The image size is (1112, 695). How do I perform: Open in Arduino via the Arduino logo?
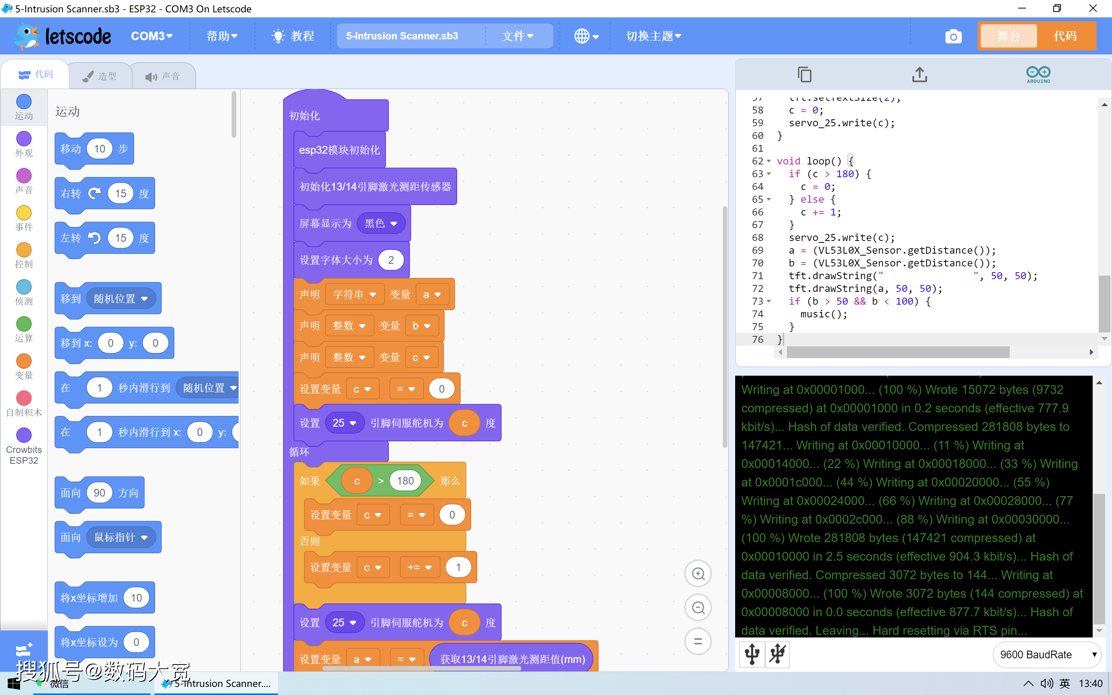[1039, 74]
